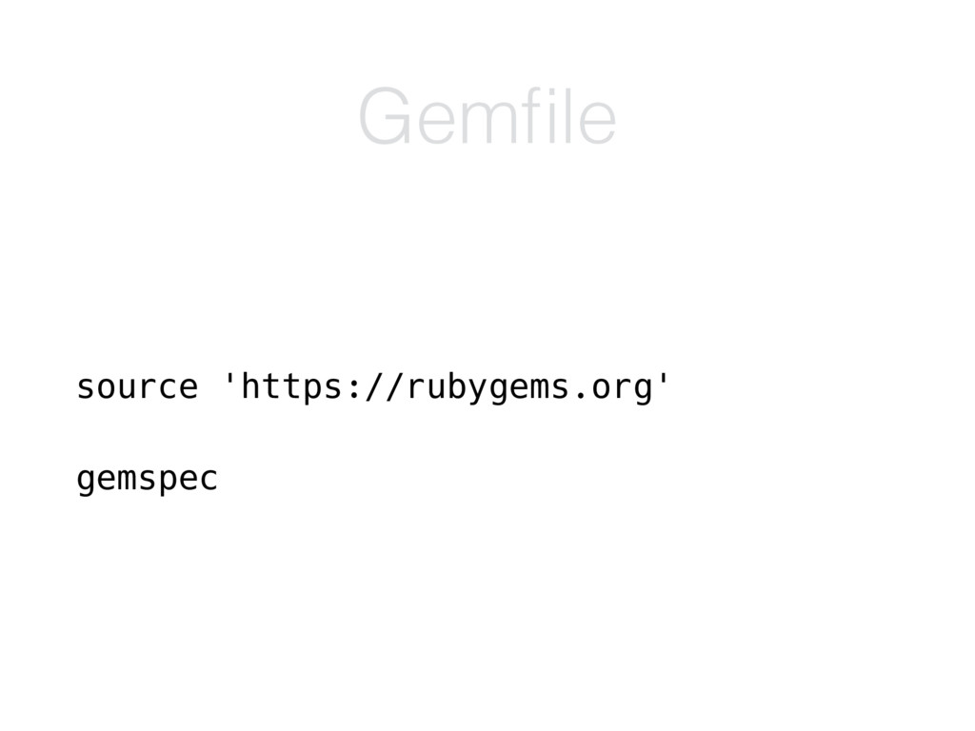The height and width of the screenshot is (731, 975).
Task: Select the word "source" in the code
Action: 137,388
